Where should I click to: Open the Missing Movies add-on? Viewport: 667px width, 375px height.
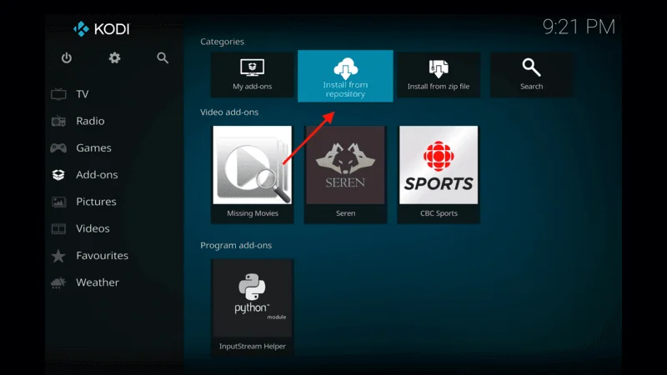253,174
